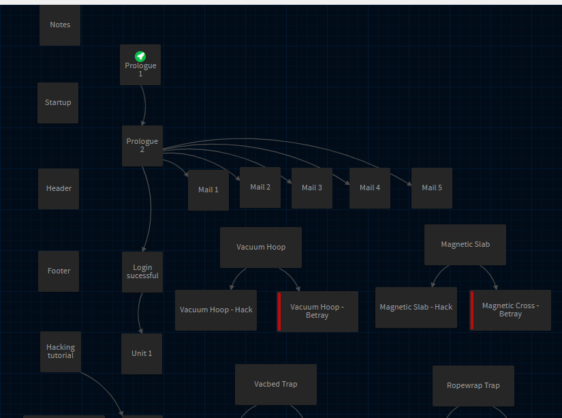Select the Unit 1 passage
The height and width of the screenshot is (418, 562).
pyautogui.click(x=142, y=354)
